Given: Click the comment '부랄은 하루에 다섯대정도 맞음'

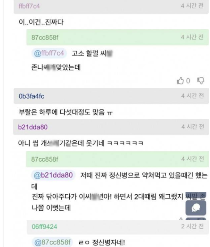Looking at the screenshot, I should [66, 112].
